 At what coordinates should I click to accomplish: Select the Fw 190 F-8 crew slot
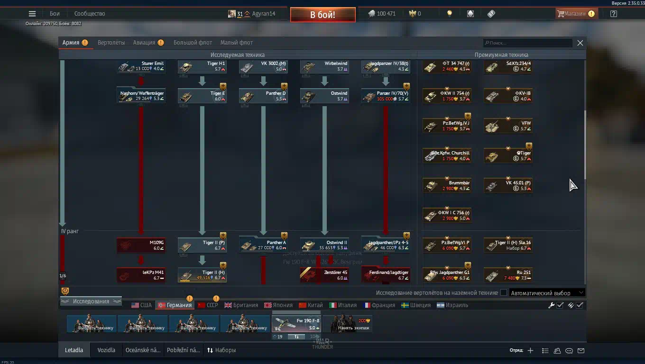(296, 324)
